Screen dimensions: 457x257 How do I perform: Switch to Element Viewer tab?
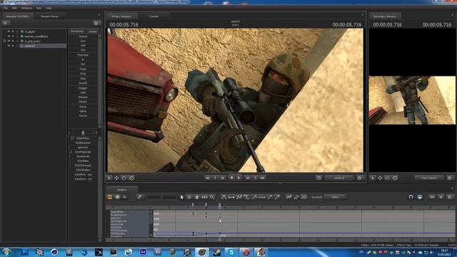click(49, 16)
